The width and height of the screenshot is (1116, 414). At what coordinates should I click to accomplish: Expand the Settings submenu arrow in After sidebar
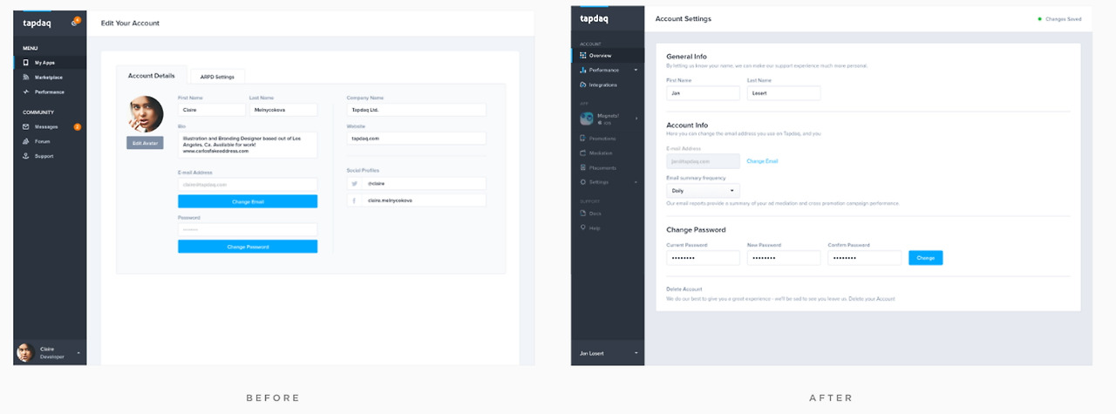636,182
